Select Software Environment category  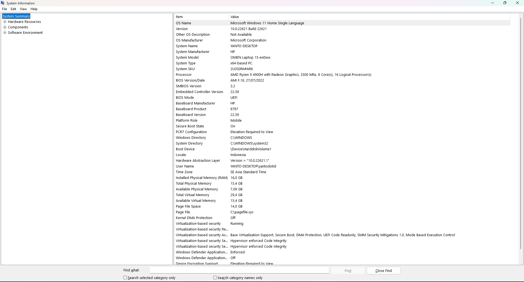click(25, 33)
